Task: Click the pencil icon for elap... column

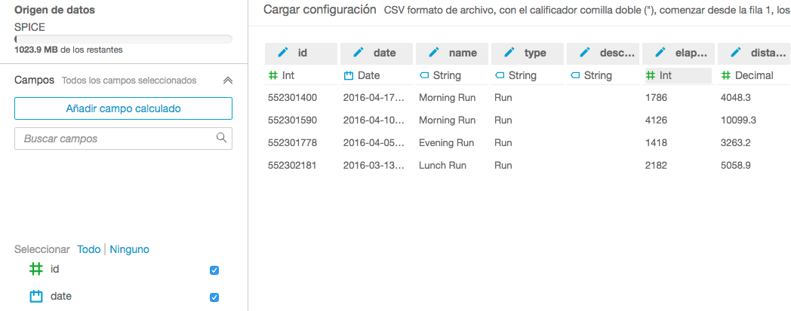Action: (x=660, y=53)
